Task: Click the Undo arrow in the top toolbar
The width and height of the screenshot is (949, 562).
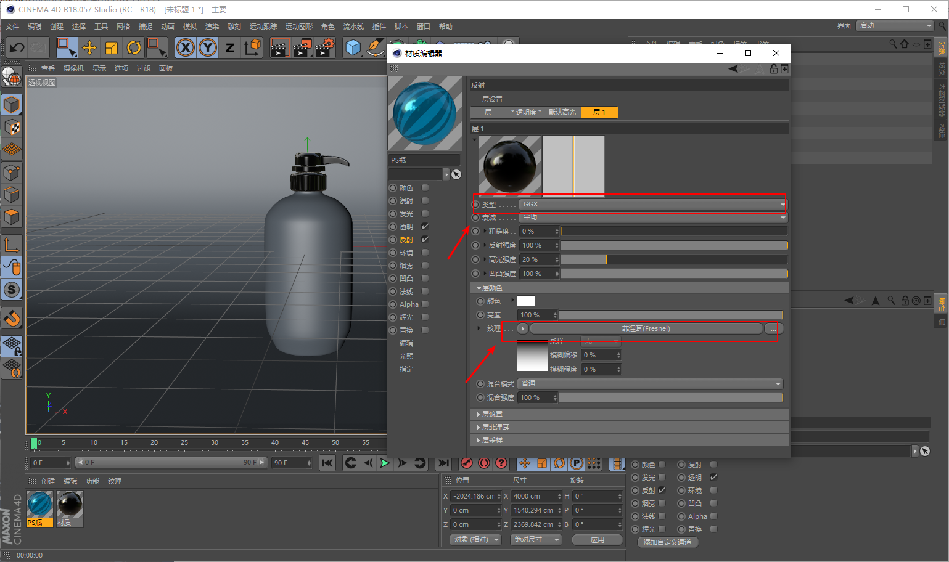Action: point(17,47)
